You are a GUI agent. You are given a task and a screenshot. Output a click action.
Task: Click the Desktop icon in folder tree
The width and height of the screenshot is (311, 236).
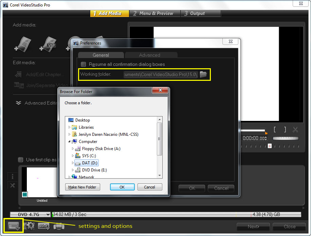click(x=71, y=120)
